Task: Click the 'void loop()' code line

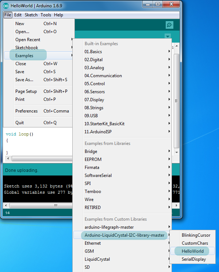Action: (19, 134)
